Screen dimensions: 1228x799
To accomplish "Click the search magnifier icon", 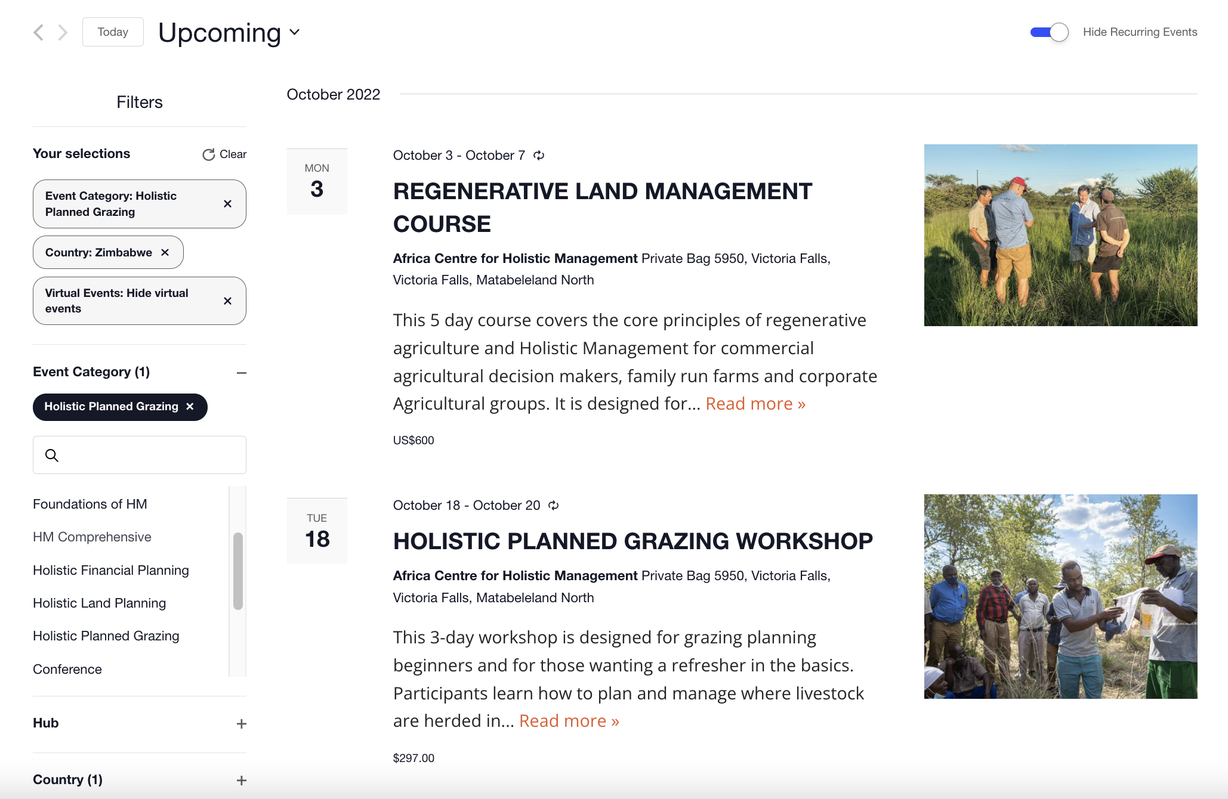I will (x=52, y=456).
